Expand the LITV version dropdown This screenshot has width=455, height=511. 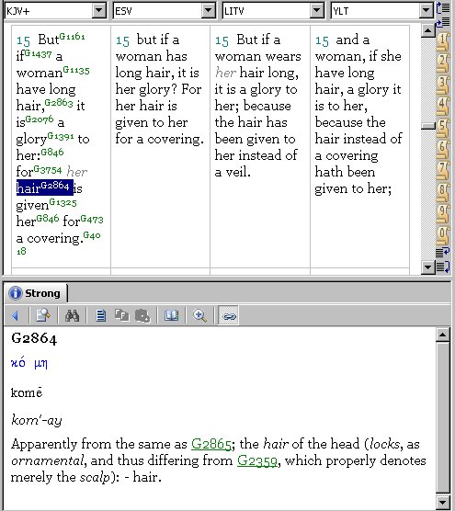[316, 11]
